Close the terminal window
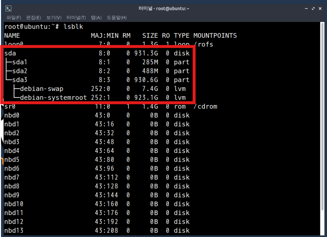This screenshot has height=237, width=327. tap(320, 8)
